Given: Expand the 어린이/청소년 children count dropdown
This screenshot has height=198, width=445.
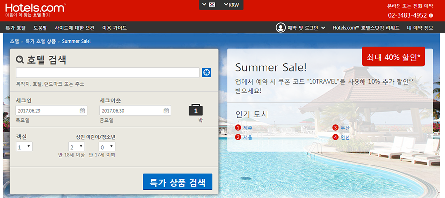Looking at the screenshot, I should (x=107, y=147).
